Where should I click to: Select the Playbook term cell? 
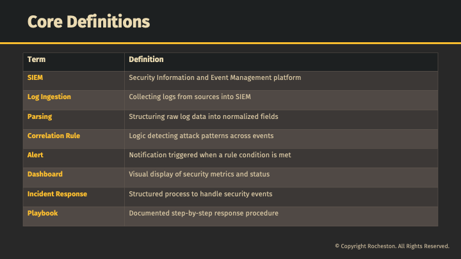point(42,213)
